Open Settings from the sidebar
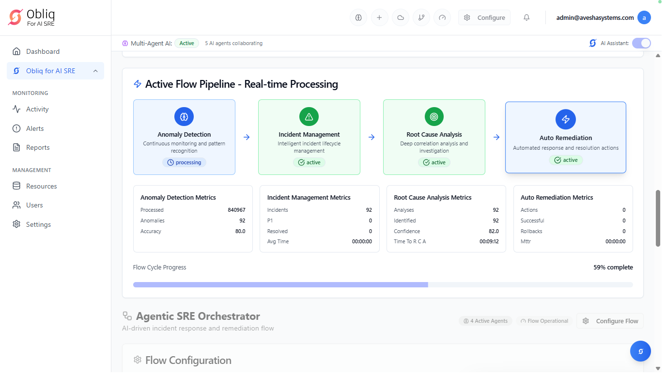Viewport: 665px width, 378px height. (x=55, y=224)
